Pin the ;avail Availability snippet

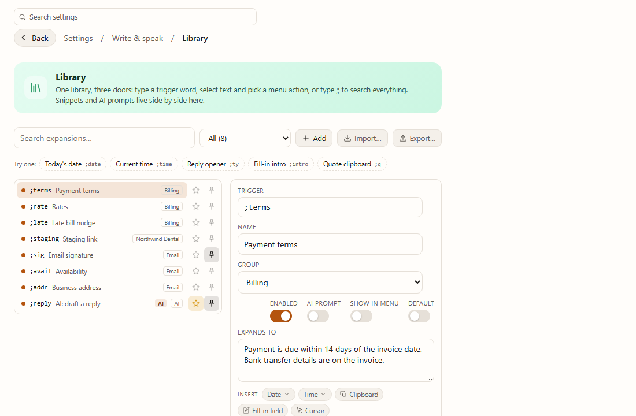[x=211, y=271]
